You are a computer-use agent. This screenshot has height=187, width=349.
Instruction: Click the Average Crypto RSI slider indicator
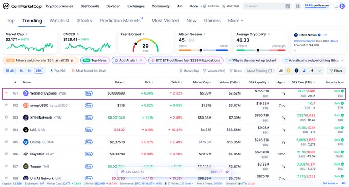coord(258,50)
